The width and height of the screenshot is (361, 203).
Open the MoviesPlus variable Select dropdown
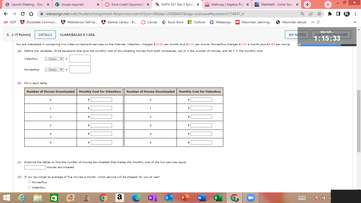click(54, 70)
